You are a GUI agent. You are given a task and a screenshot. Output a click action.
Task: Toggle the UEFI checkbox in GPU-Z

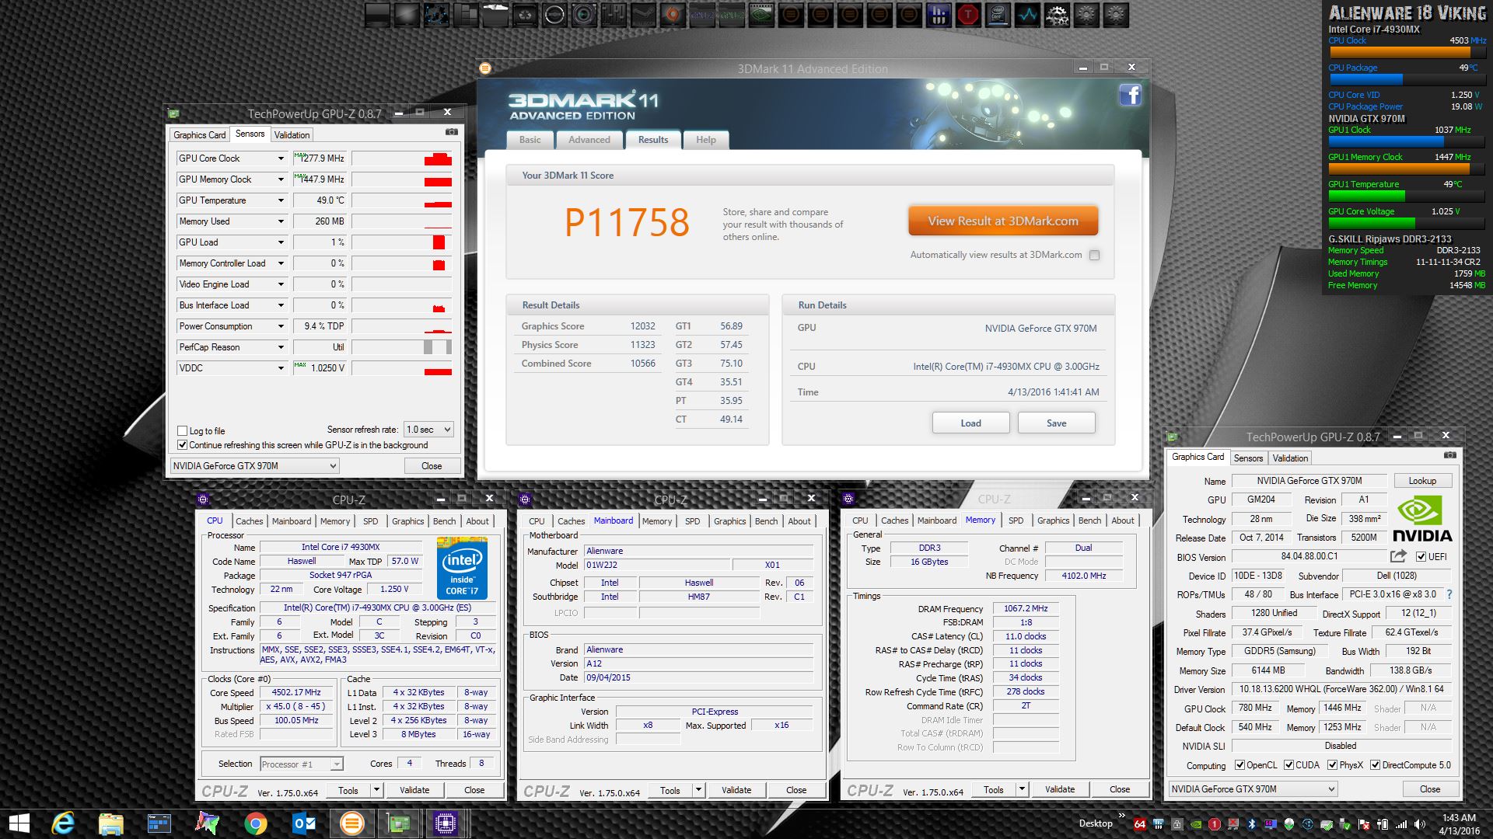(1421, 557)
